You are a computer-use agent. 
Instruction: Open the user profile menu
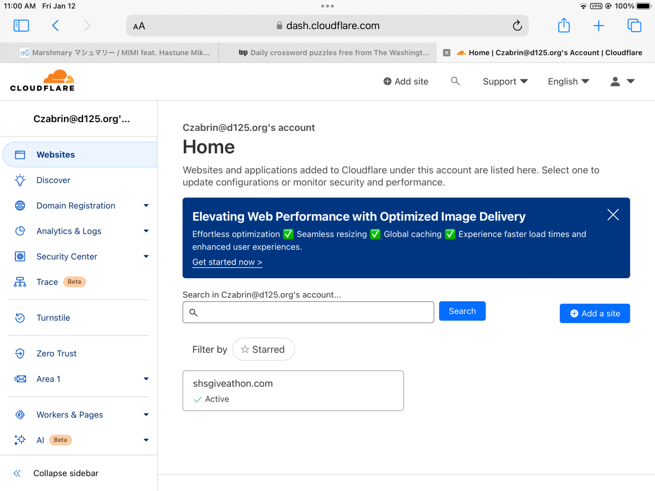point(622,81)
